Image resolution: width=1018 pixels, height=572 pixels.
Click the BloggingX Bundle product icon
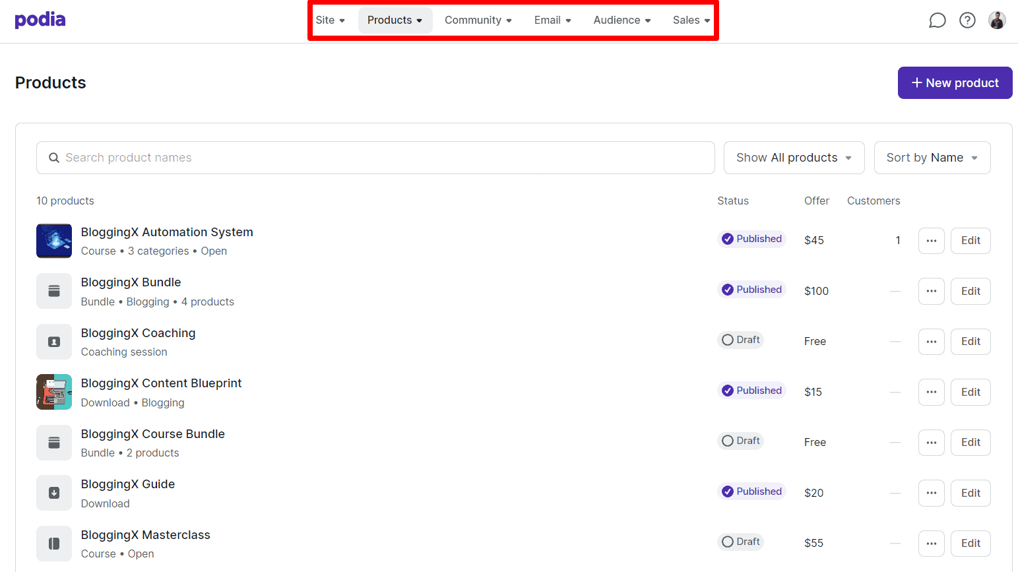tap(54, 291)
